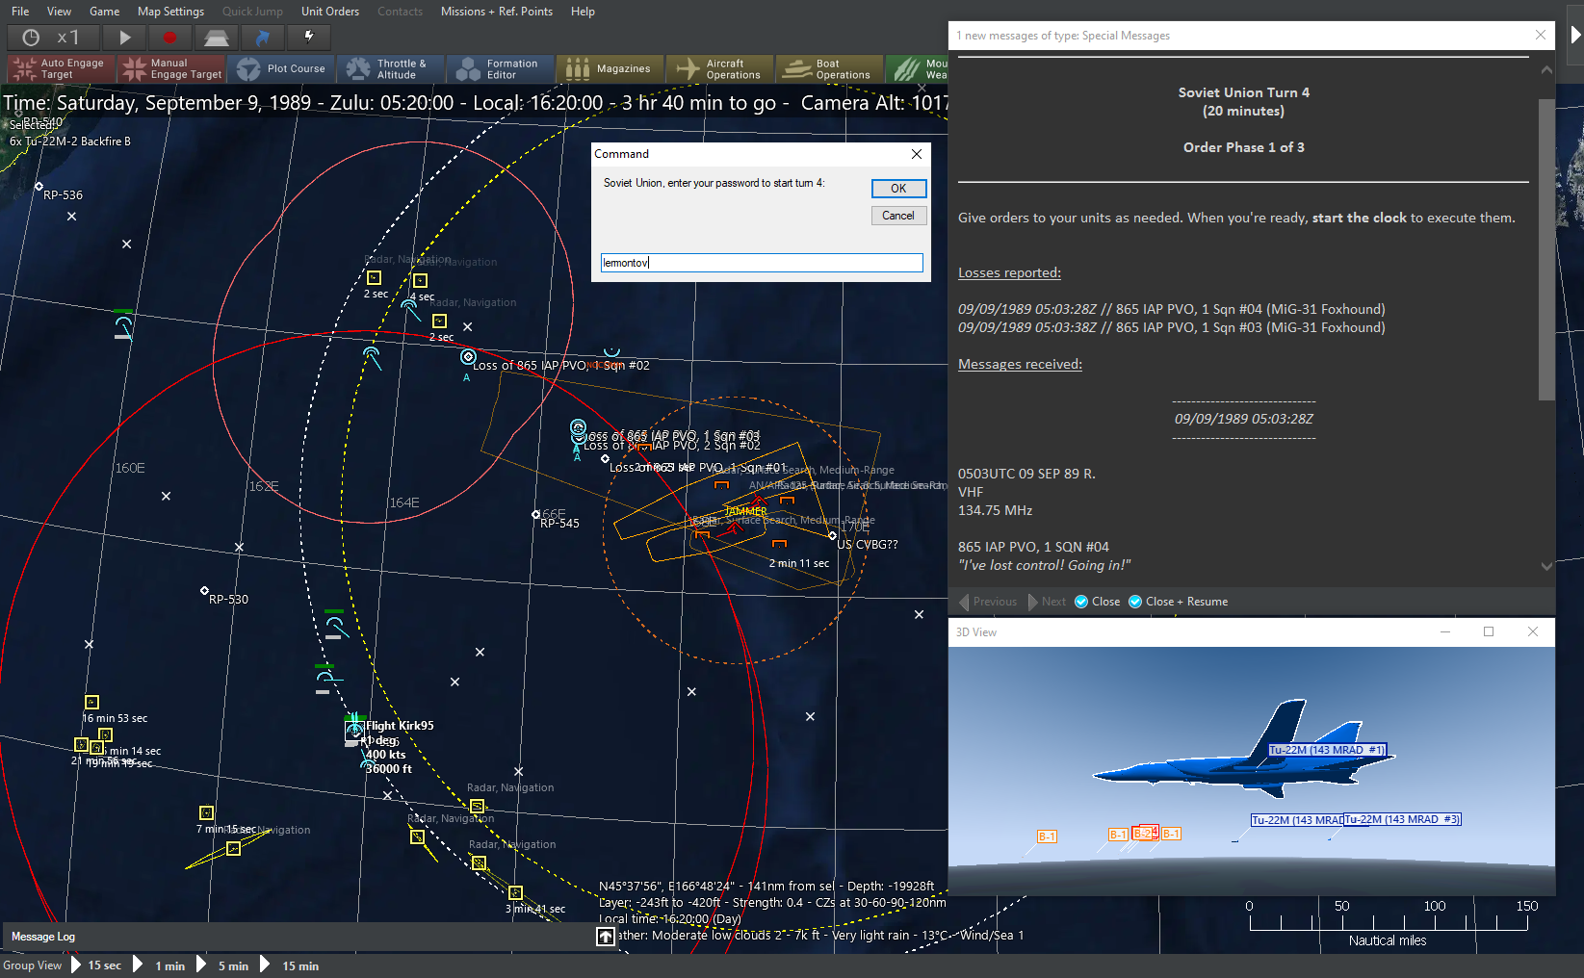Open the Formation Editor

[502, 68]
